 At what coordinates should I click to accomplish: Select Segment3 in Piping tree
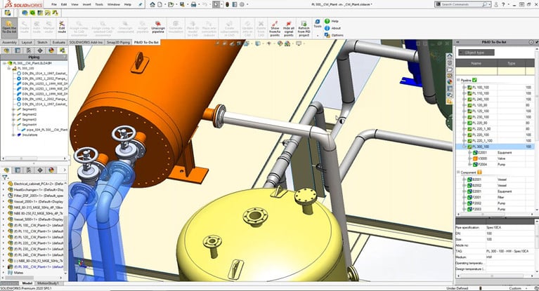30,120
